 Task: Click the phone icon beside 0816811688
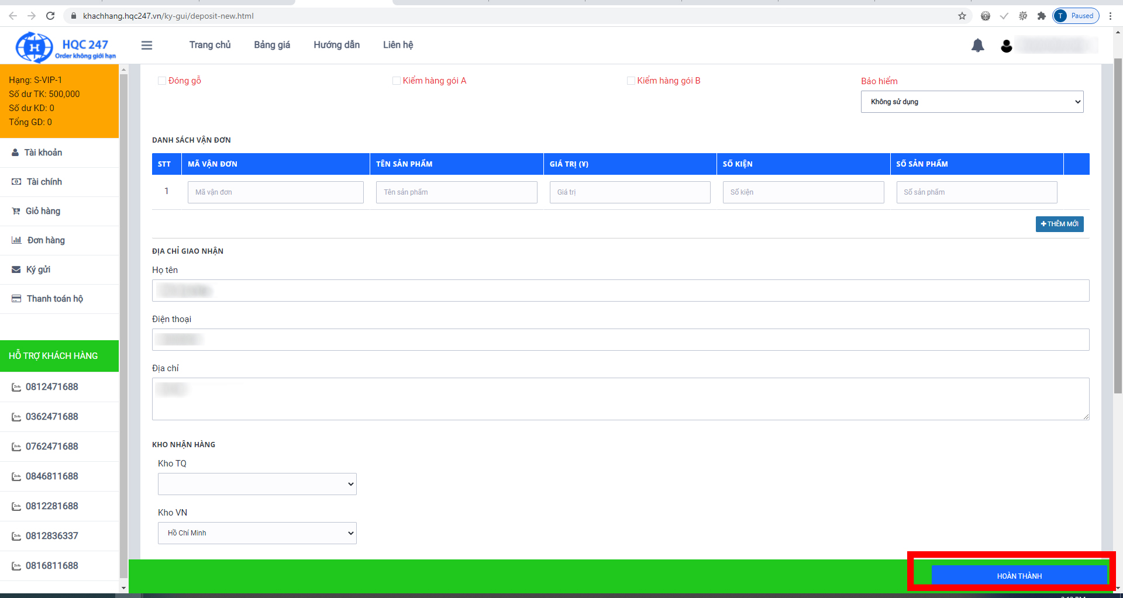pyautogui.click(x=16, y=566)
